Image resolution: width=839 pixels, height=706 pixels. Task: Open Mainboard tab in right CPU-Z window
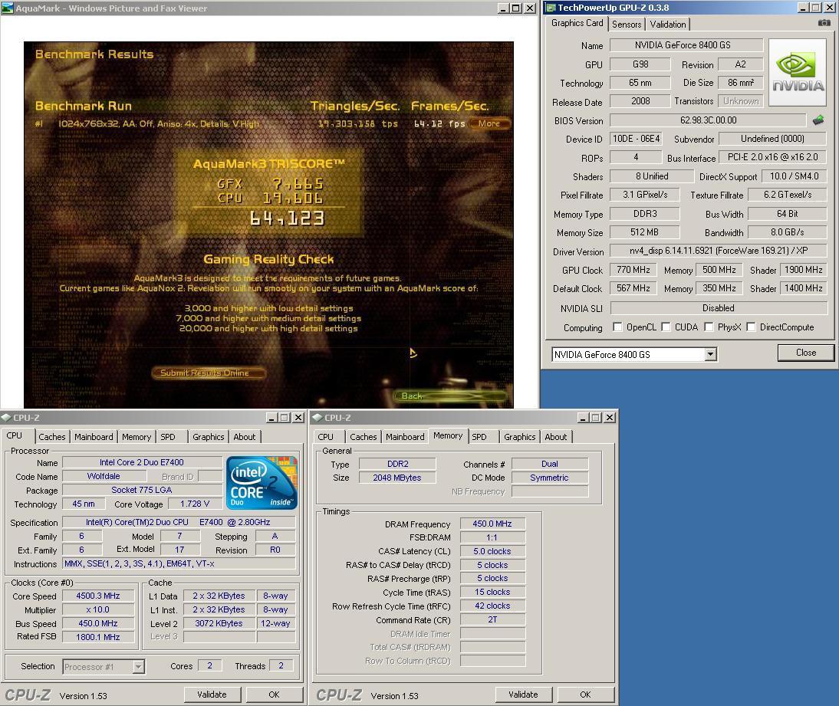click(x=405, y=437)
